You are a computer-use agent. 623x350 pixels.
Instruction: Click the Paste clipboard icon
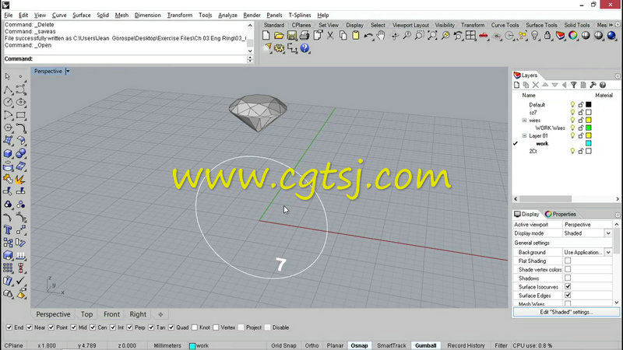(356, 36)
